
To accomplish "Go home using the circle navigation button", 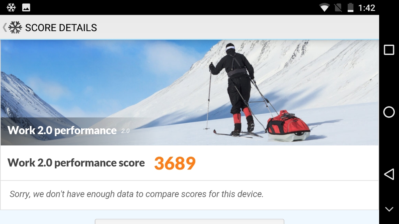I will coord(389,112).
